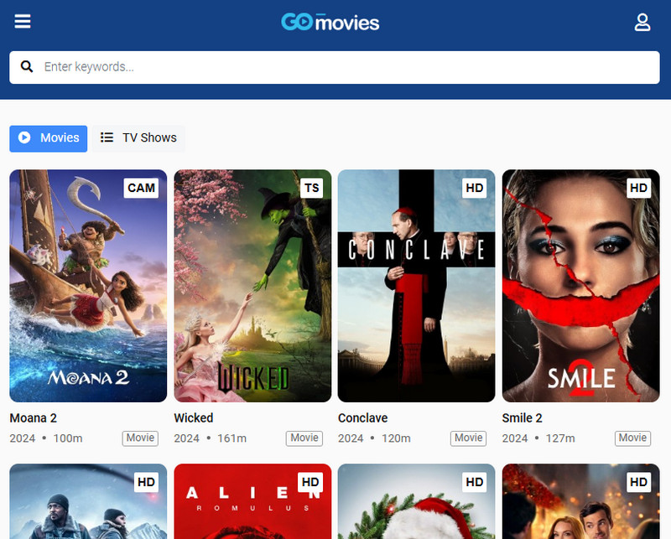671x539 pixels.
Task: Open the user account icon
Action: (x=642, y=23)
